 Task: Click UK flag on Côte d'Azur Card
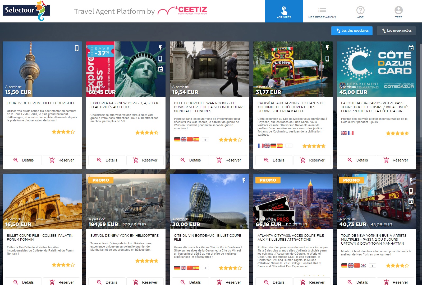(344, 133)
